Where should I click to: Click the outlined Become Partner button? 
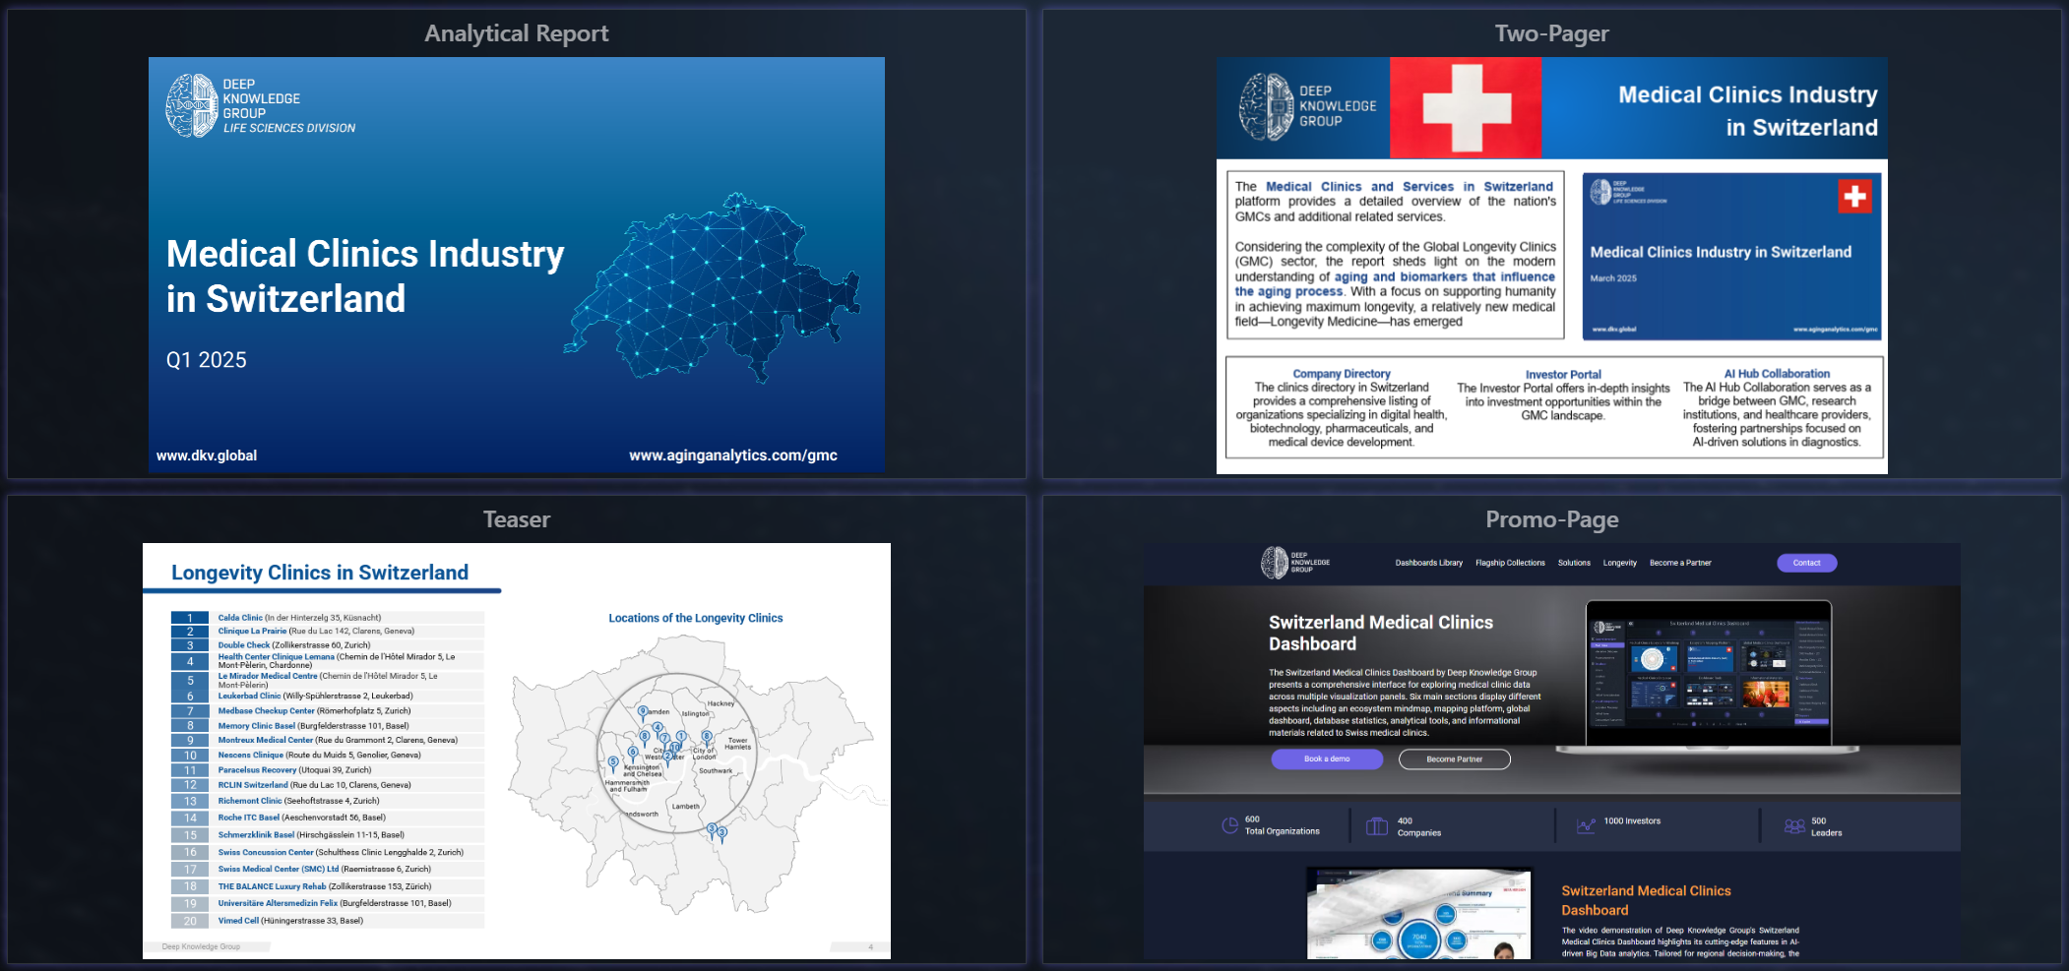point(1454,759)
